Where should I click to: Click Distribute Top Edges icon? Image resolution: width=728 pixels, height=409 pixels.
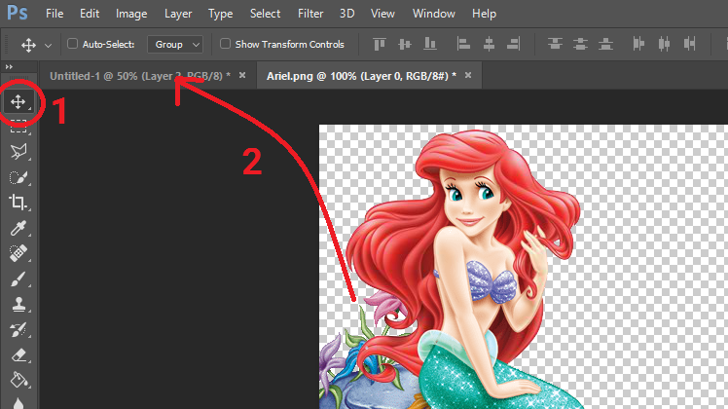(555, 44)
